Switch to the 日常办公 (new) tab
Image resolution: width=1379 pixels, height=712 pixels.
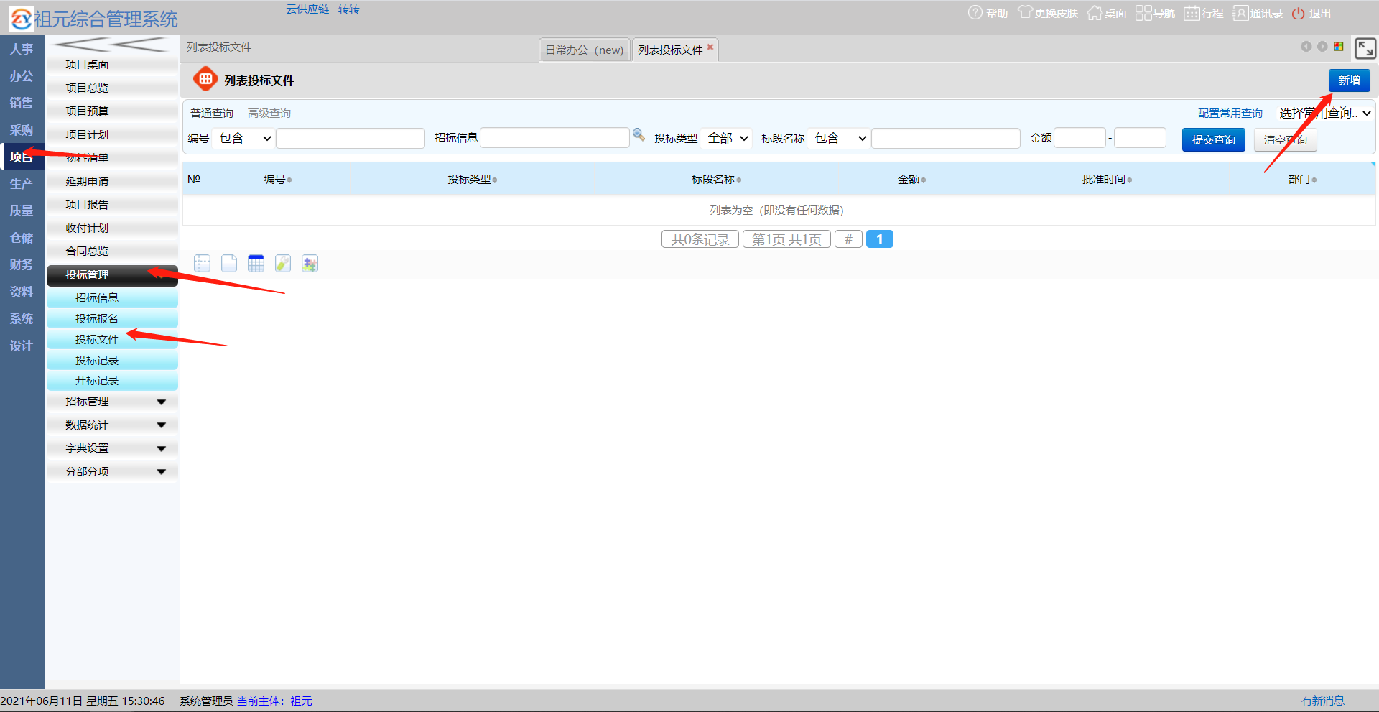tap(584, 50)
